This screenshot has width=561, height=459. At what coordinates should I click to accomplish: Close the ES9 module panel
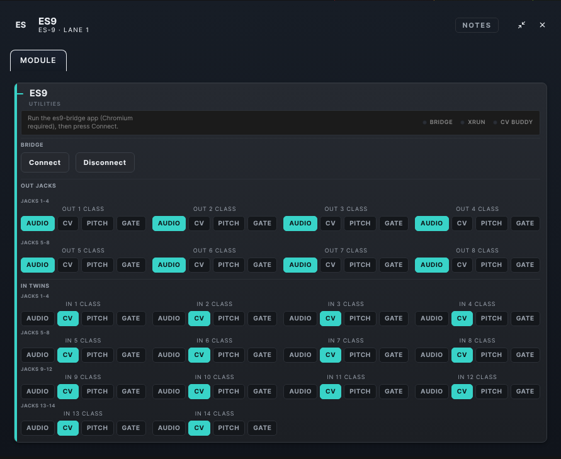(542, 25)
